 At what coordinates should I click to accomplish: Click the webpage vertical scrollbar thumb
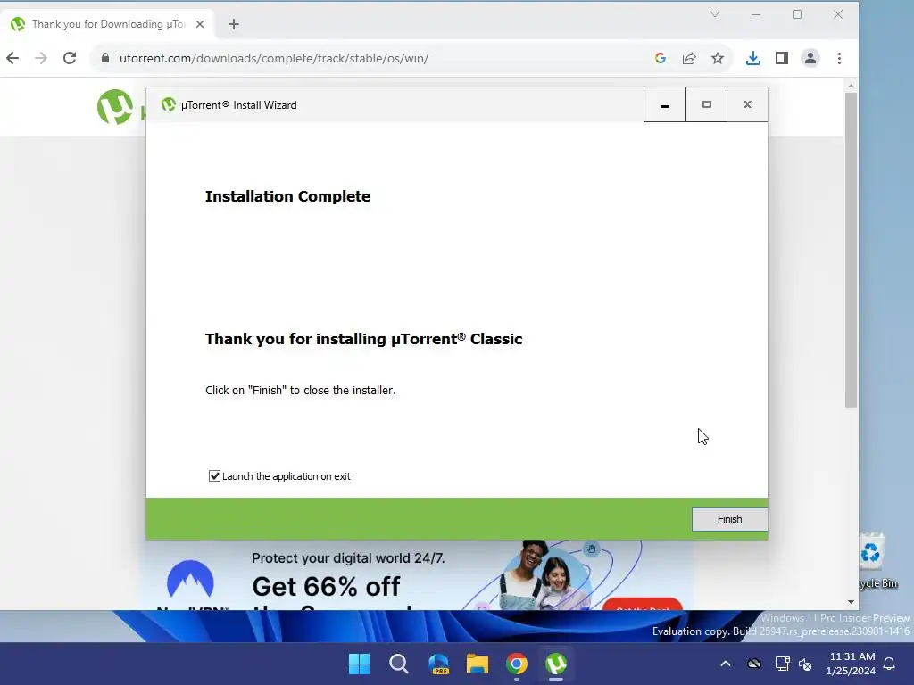(x=851, y=251)
